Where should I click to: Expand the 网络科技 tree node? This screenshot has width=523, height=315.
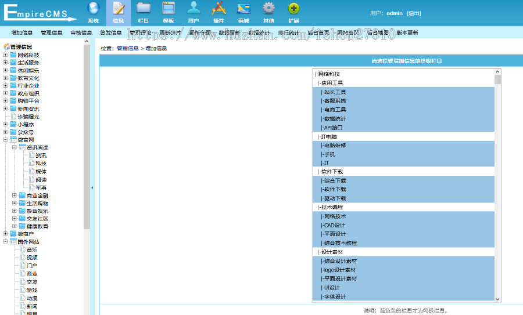click(5, 55)
